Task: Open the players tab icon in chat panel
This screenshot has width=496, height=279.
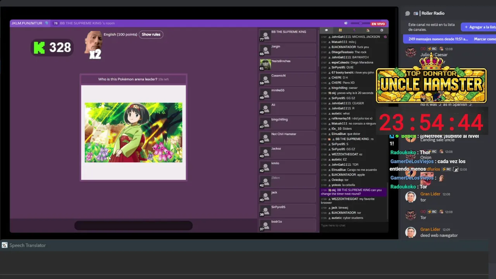Action: (x=340, y=30)
